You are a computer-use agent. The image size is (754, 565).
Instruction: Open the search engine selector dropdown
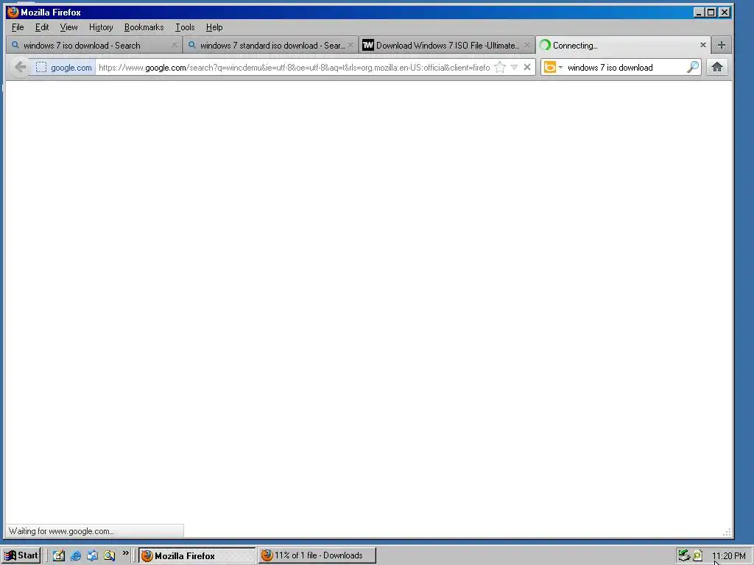[x=552, y=67]
